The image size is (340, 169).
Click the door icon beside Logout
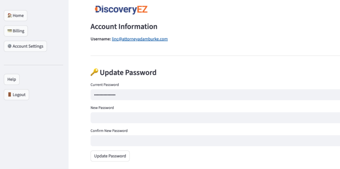(x=10, y=95)
